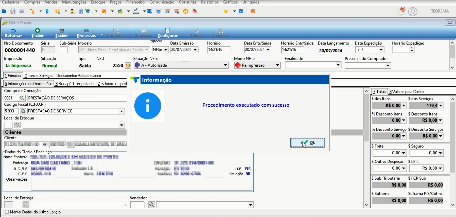The width and height of the screenshot is (456, 217).
Task: Click the Retornar toolbar icon
Action: 13,31
